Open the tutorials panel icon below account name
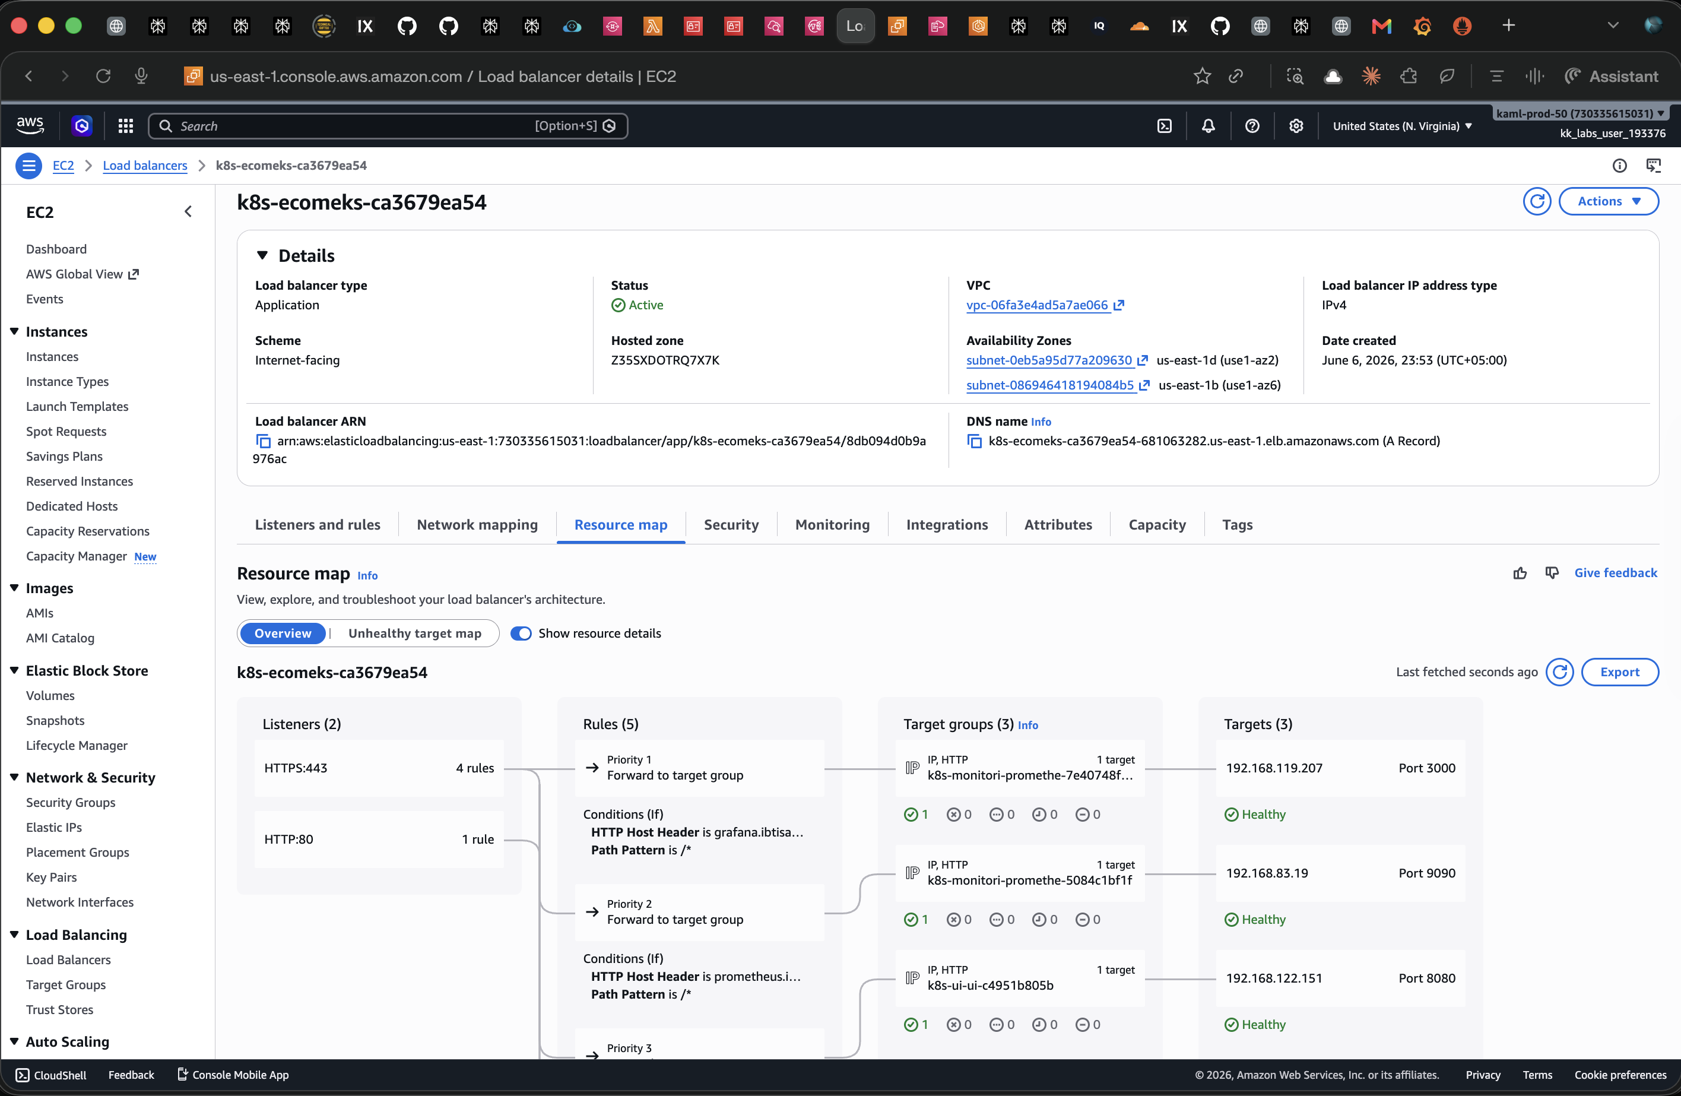Viewport: 1681px width, 1096px height. [1653, 166]
